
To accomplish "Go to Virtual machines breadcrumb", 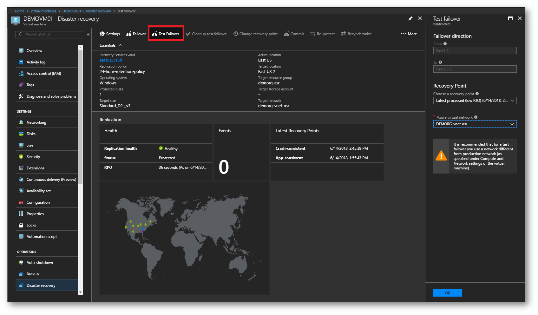I will coord(43,11).
